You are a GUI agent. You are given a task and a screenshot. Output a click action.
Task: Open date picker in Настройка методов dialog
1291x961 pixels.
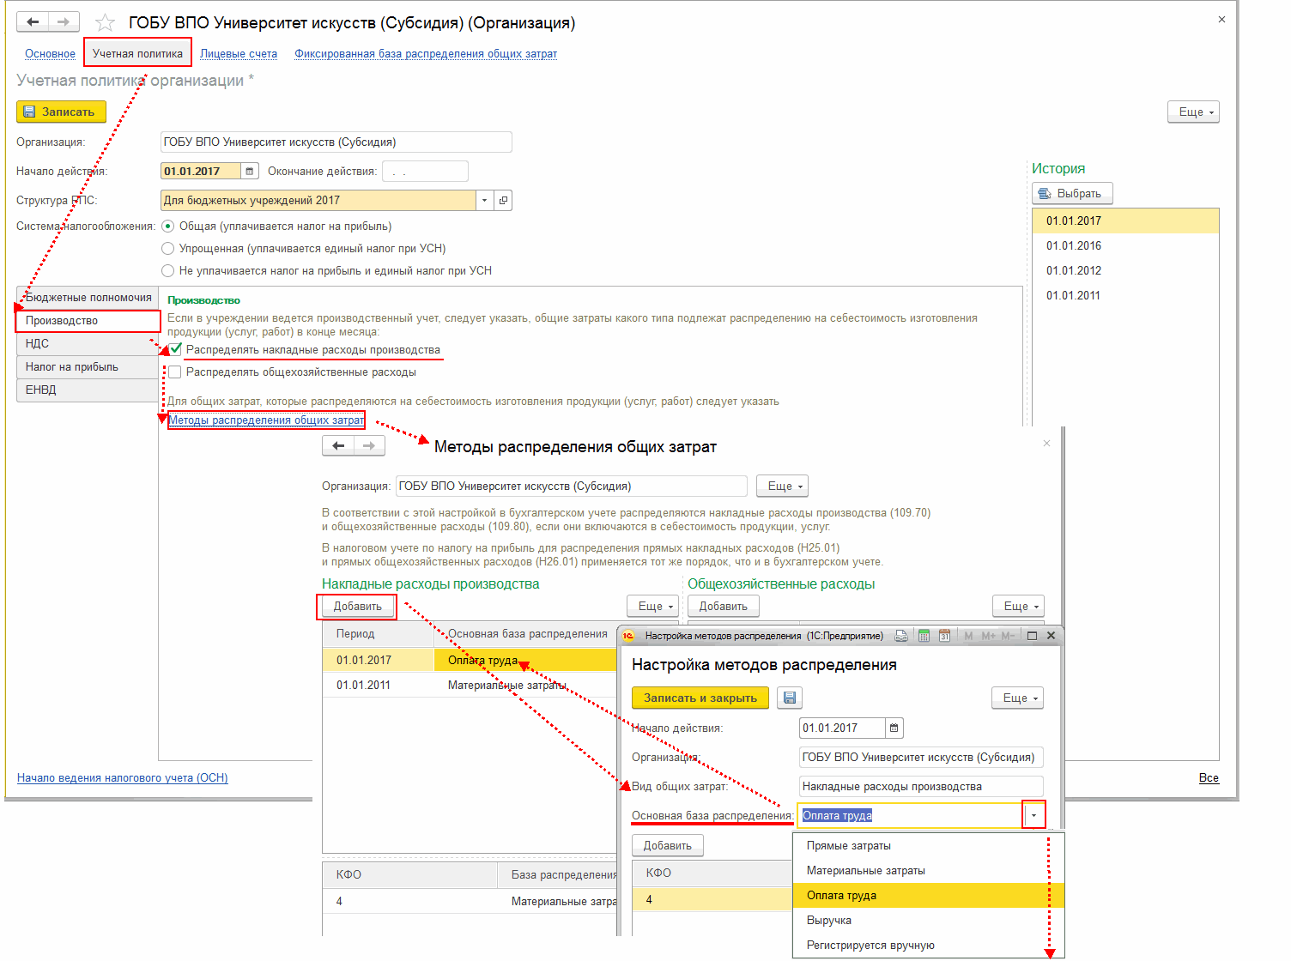point(894,728)
